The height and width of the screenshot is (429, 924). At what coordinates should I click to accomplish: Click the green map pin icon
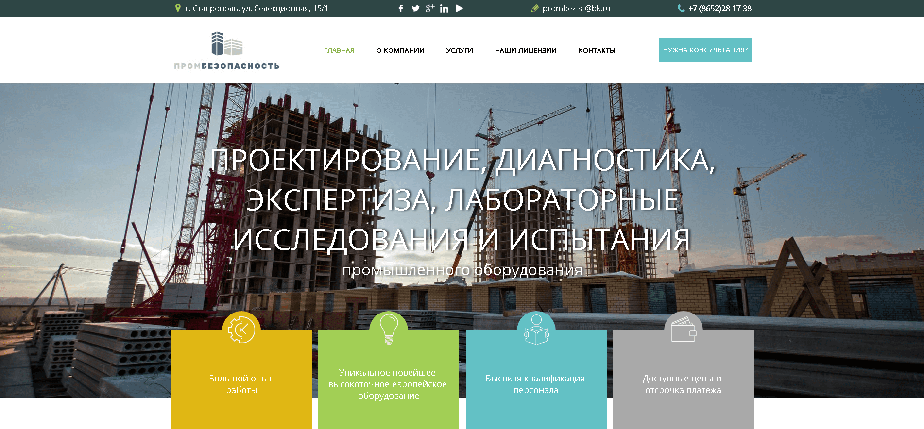178,8
